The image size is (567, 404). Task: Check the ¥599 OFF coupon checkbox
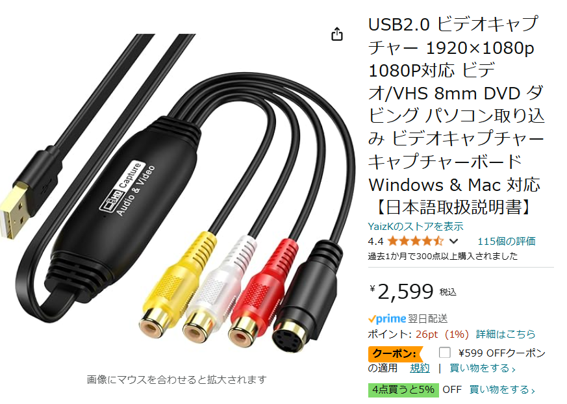click(x=444, y=352)
